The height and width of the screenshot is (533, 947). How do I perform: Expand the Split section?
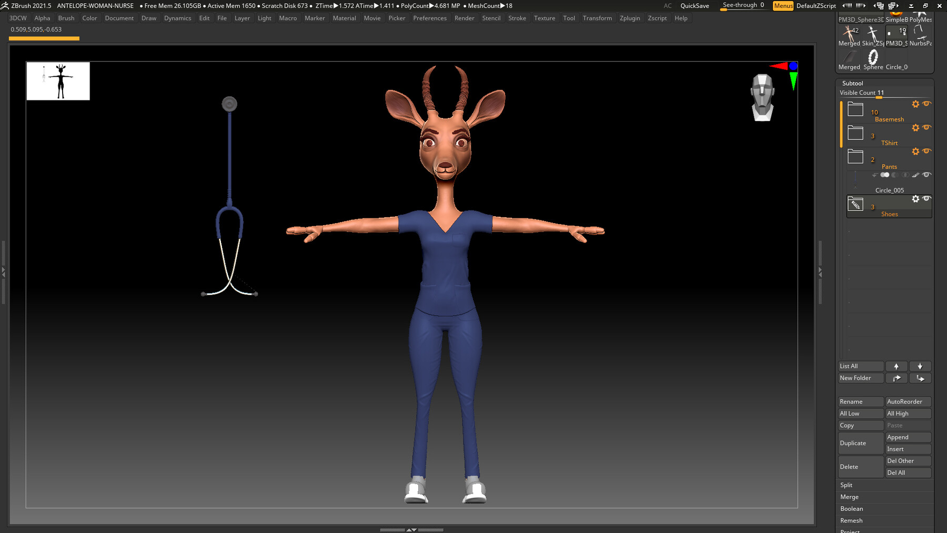(x=885, y=485)
